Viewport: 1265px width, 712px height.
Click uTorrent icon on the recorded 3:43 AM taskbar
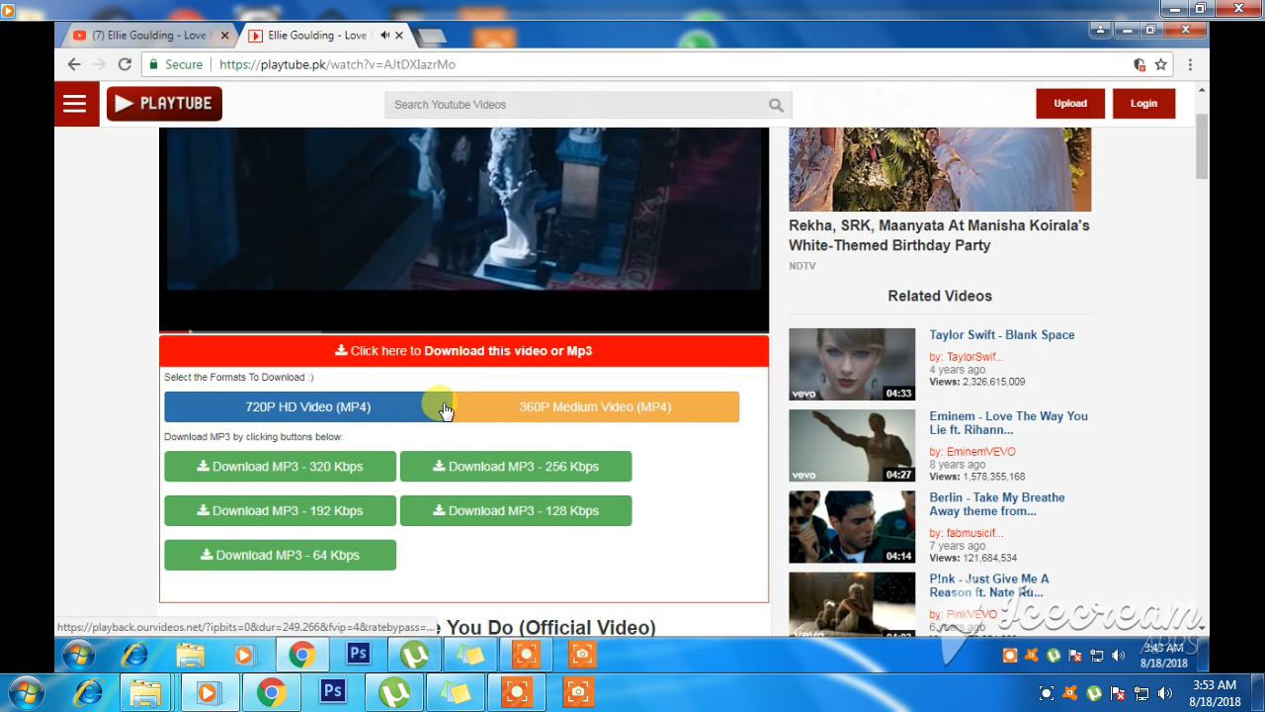pyautogui.click(x=414, y=654)
